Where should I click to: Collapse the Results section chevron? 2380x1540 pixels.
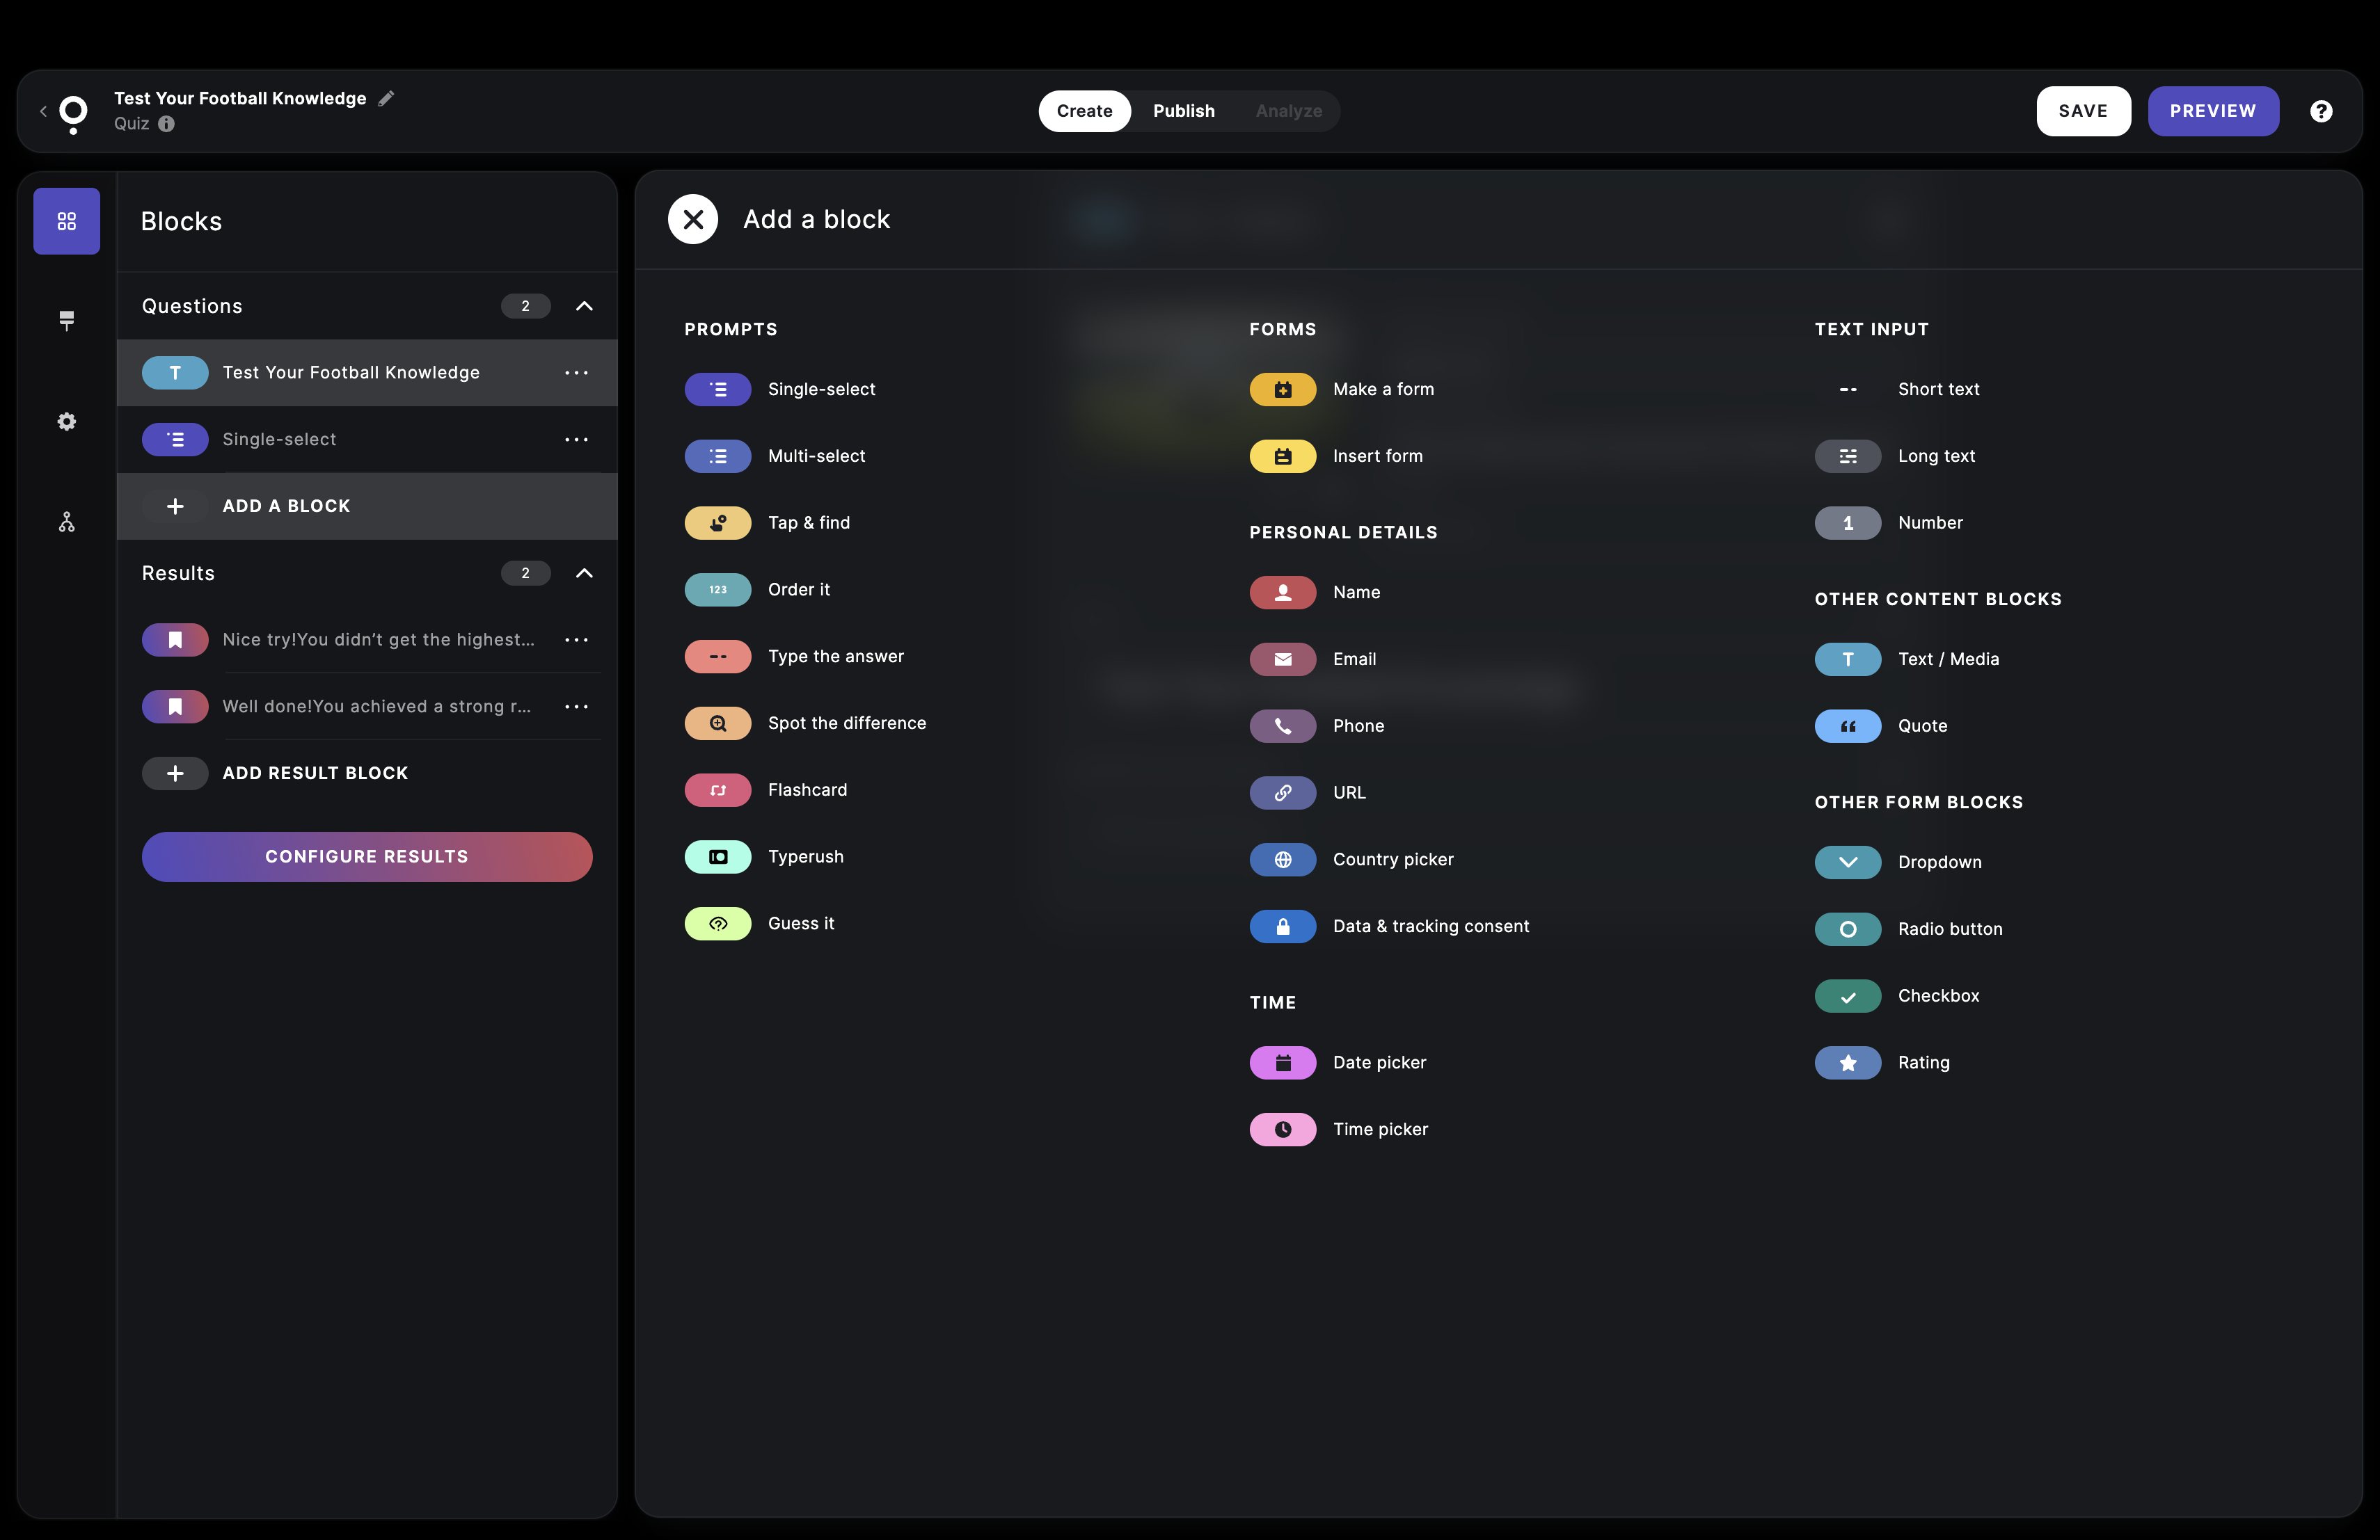584,572
